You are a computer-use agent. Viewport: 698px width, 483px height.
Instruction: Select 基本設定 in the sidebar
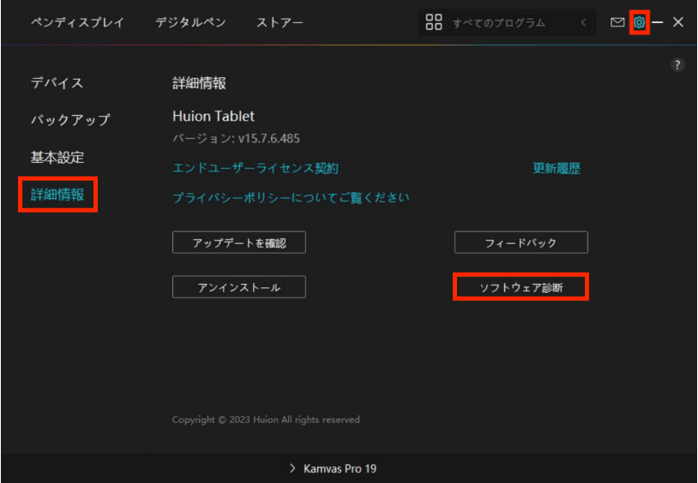coord(57,157)
